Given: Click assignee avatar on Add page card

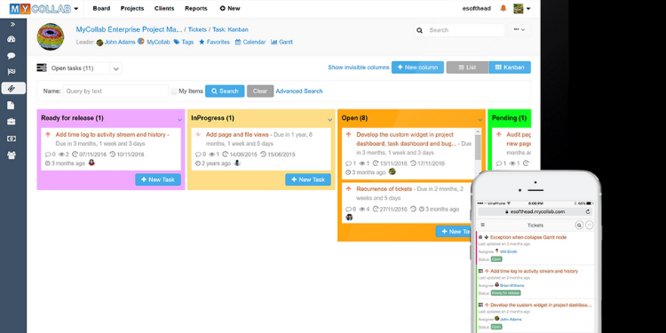Looking at the screenshot, I should (x=237, y=163).
